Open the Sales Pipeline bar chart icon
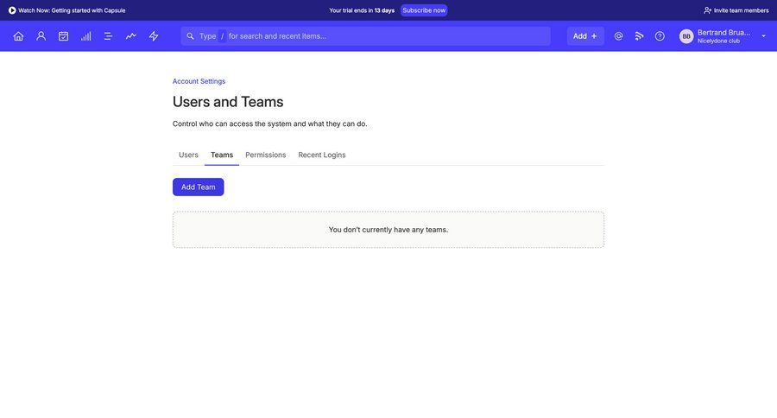 tap(85, 36)
